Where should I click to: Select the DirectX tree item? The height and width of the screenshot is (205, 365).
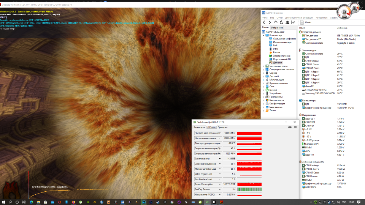[x=271, y=90]
